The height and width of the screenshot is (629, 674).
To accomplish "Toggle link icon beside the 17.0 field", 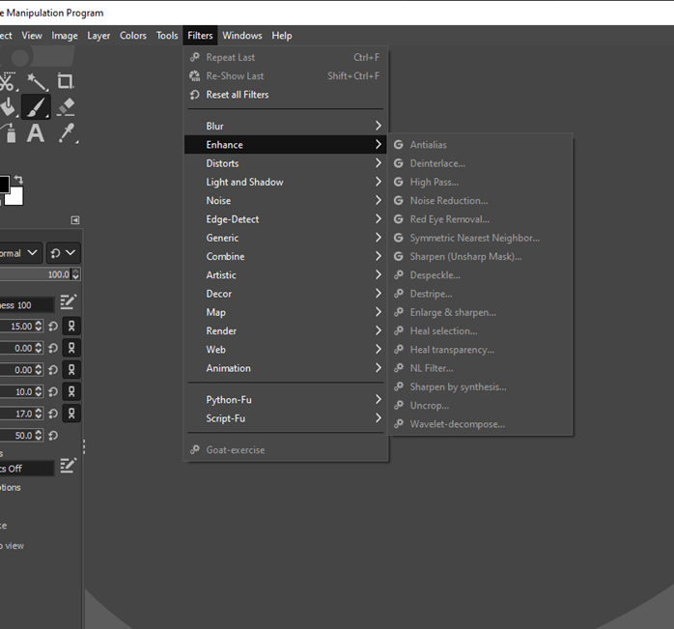I will pyautogui.click(x=71, y=414).
